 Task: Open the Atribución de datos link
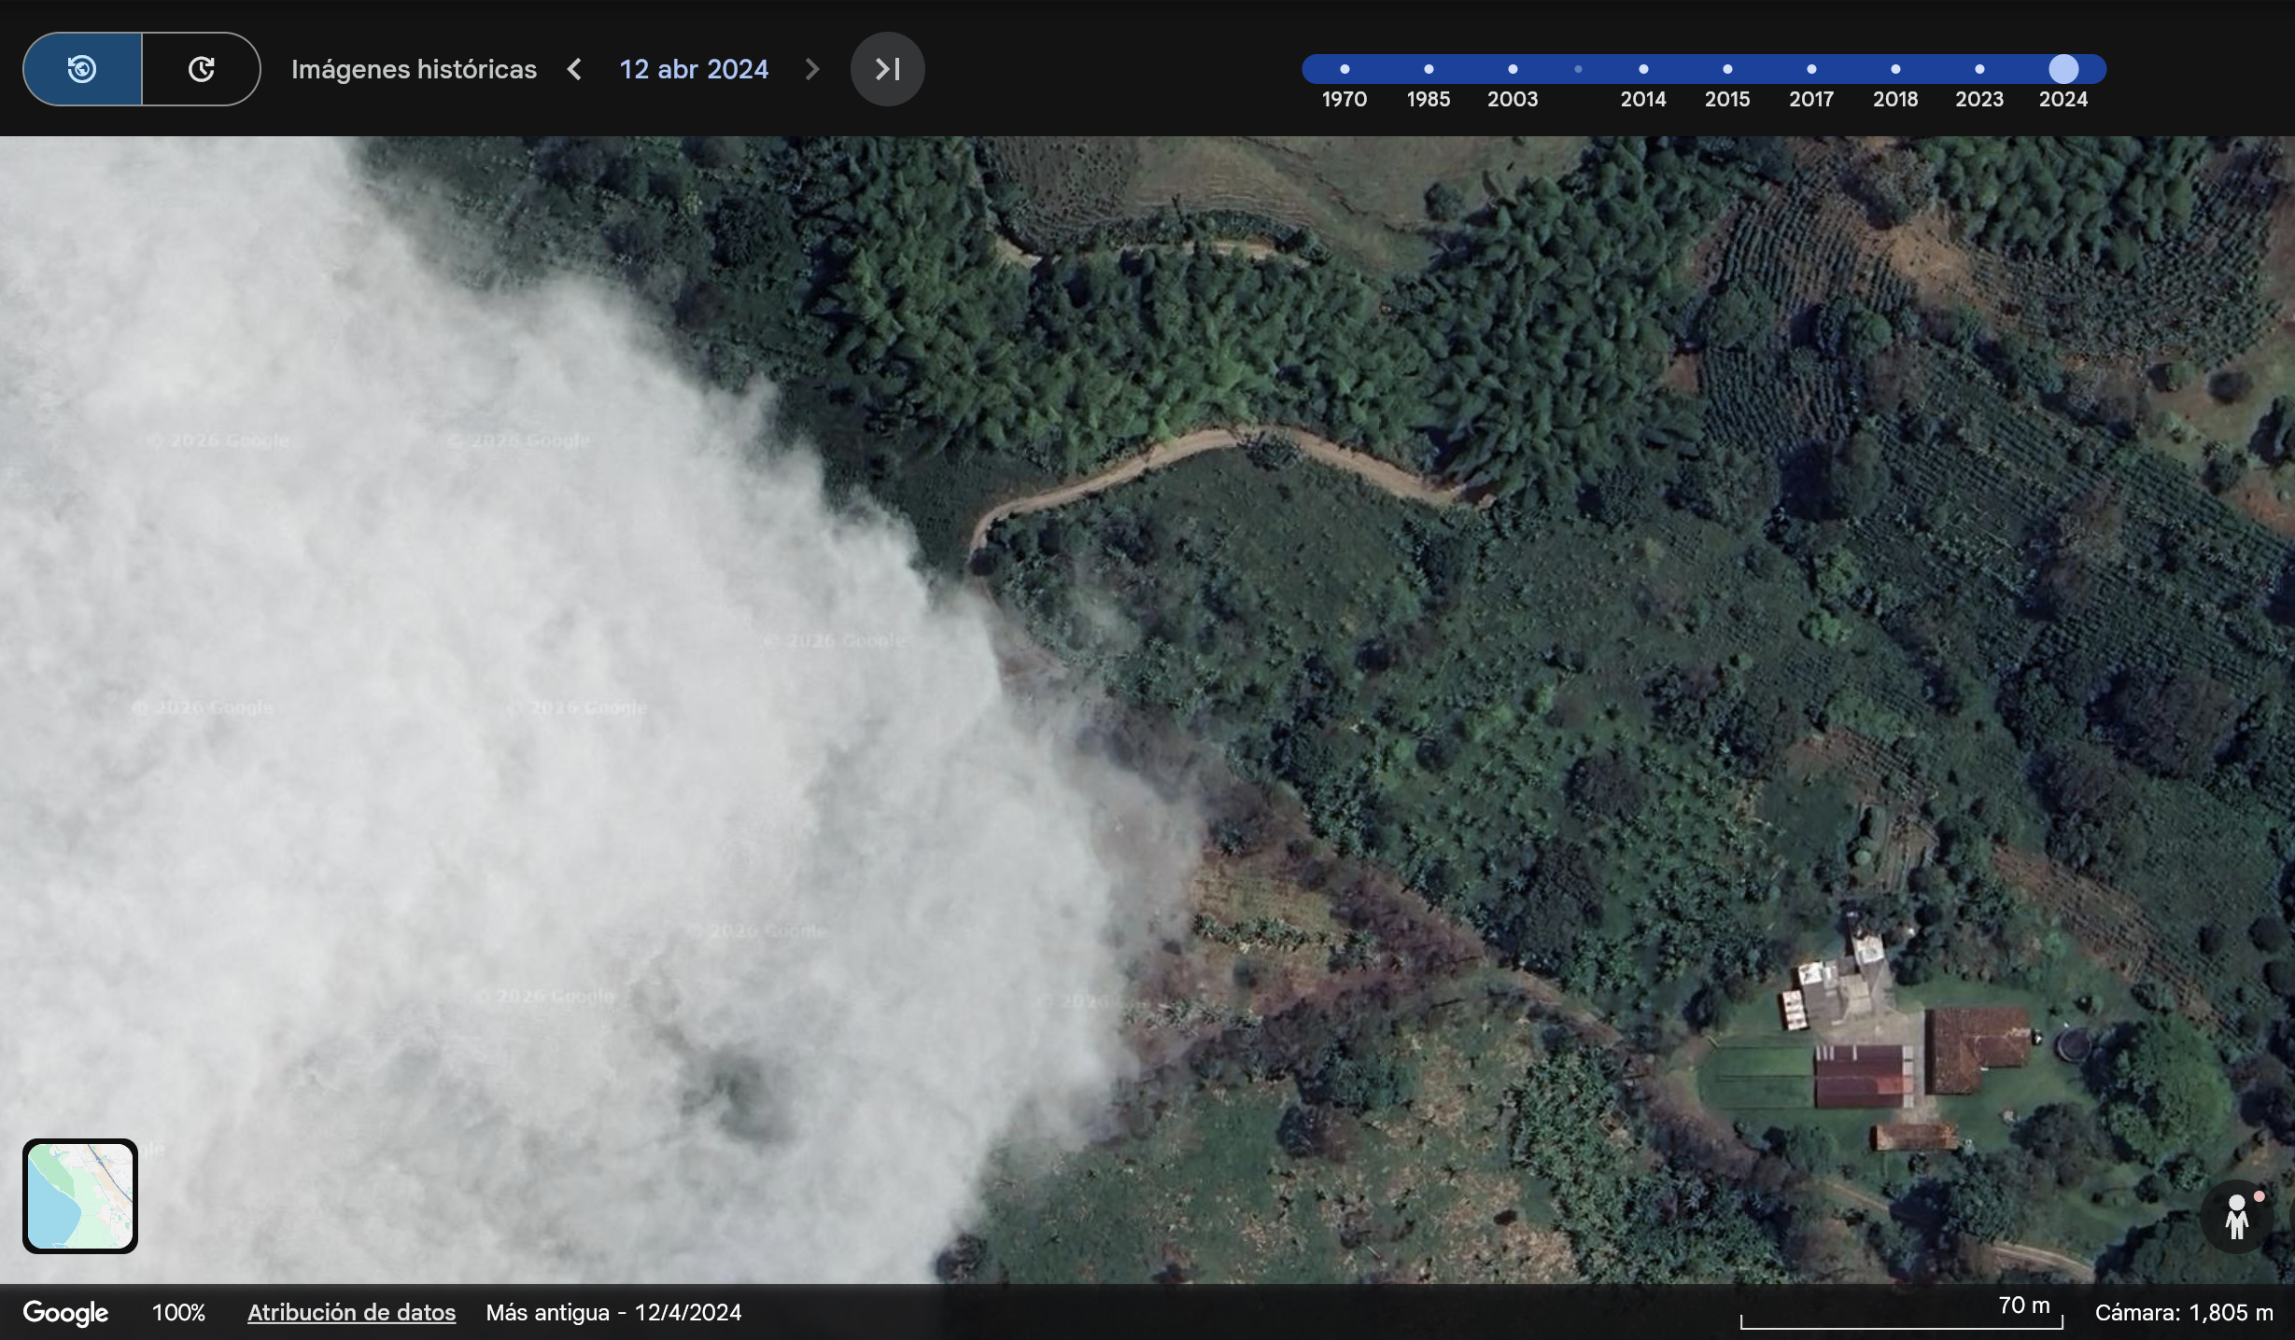click(x=351, y=1312)
